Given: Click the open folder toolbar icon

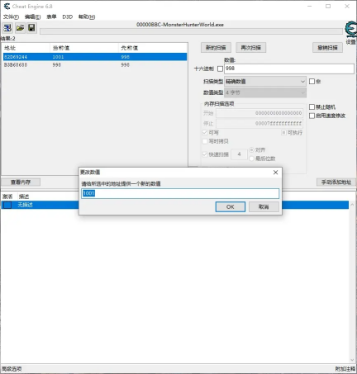Looking at the screenshot, I should (x=20, y=28).
